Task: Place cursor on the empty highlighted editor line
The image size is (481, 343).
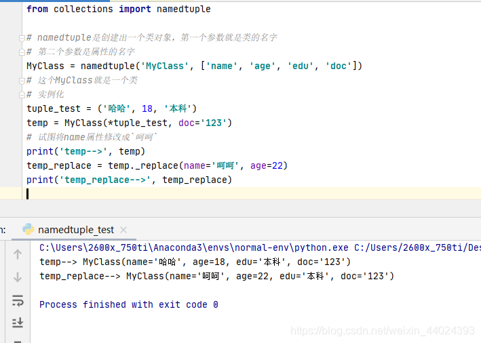Action: 252,194
